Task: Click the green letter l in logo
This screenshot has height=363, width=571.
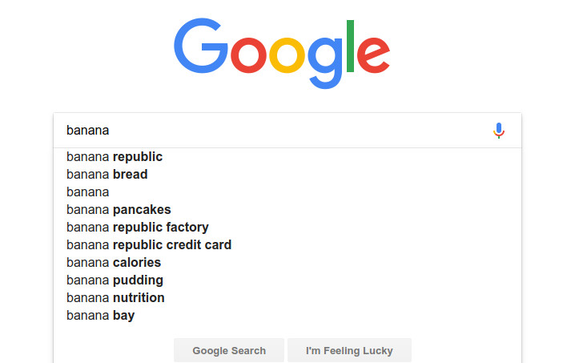Action: pos(350,46)
